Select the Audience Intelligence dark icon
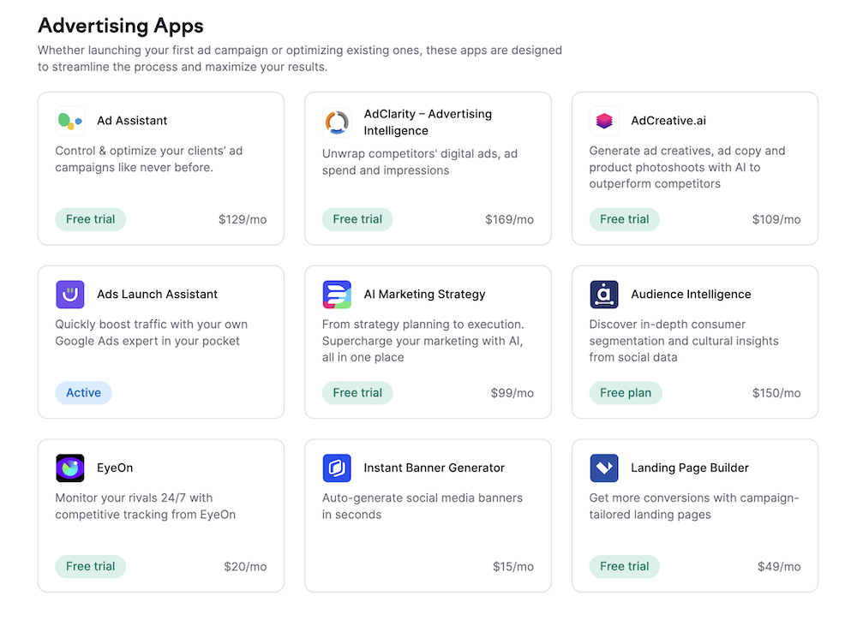Image resolution: width=857 pixels, height=620 pixels. (x=604, y=294)
